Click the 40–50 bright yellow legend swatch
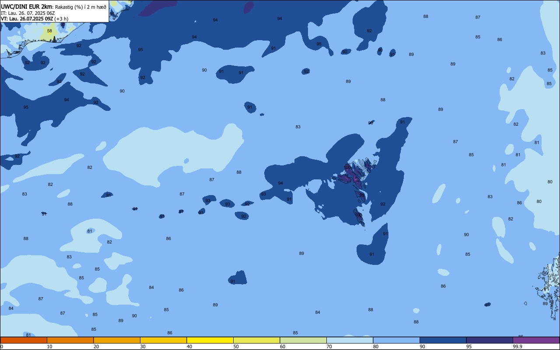Screen dimensions: 560x350 point(210,340)
